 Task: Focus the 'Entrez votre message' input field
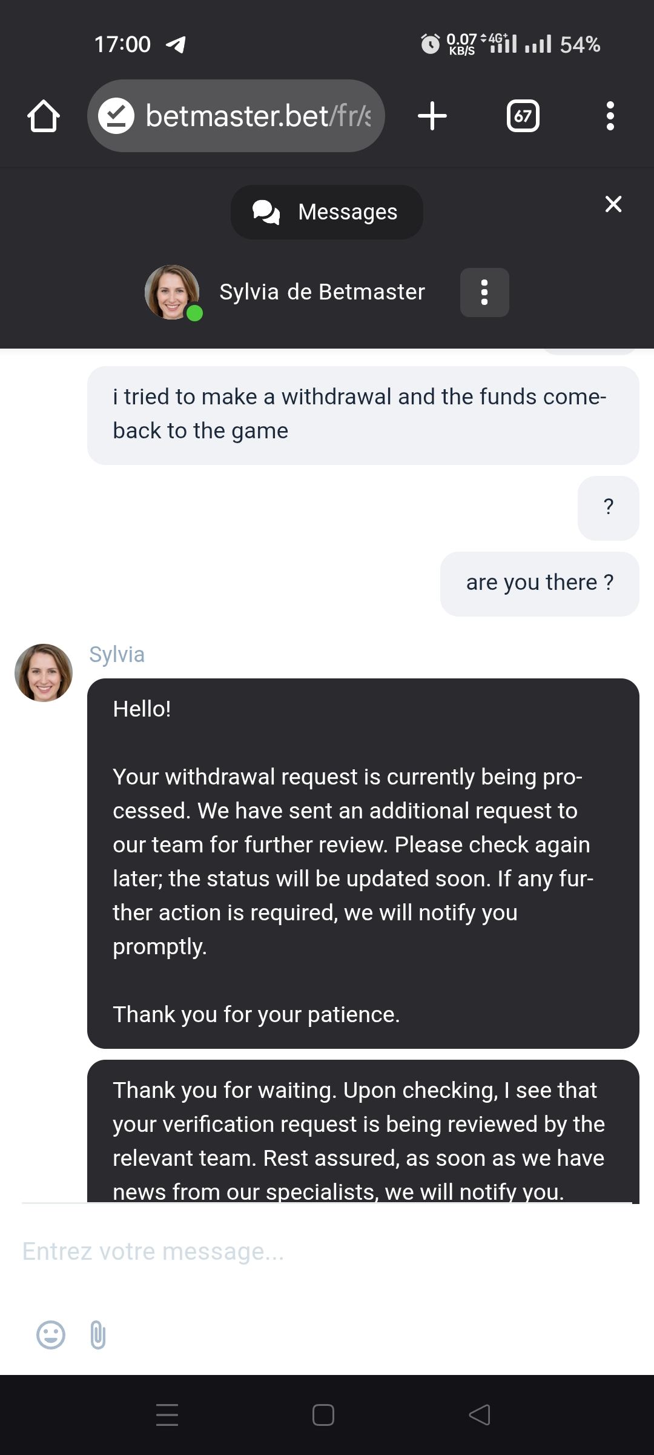pyautogui.click(x=327, y=1251)
